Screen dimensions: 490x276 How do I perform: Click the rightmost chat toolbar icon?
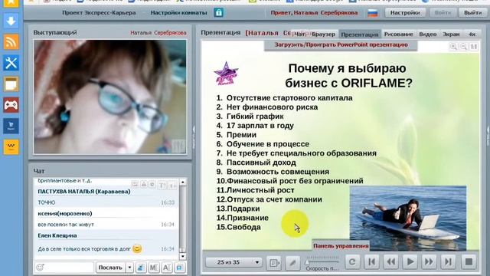(x=172, y=186)
